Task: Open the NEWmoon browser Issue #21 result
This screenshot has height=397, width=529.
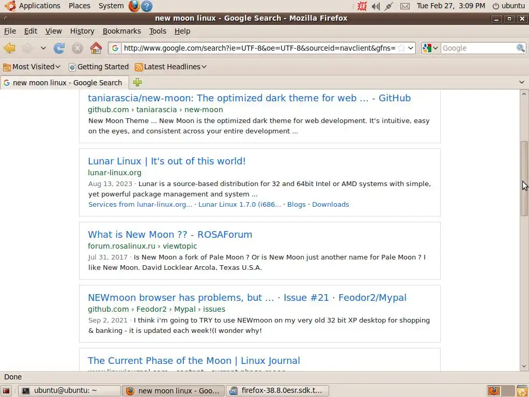Action: (247, 297)
